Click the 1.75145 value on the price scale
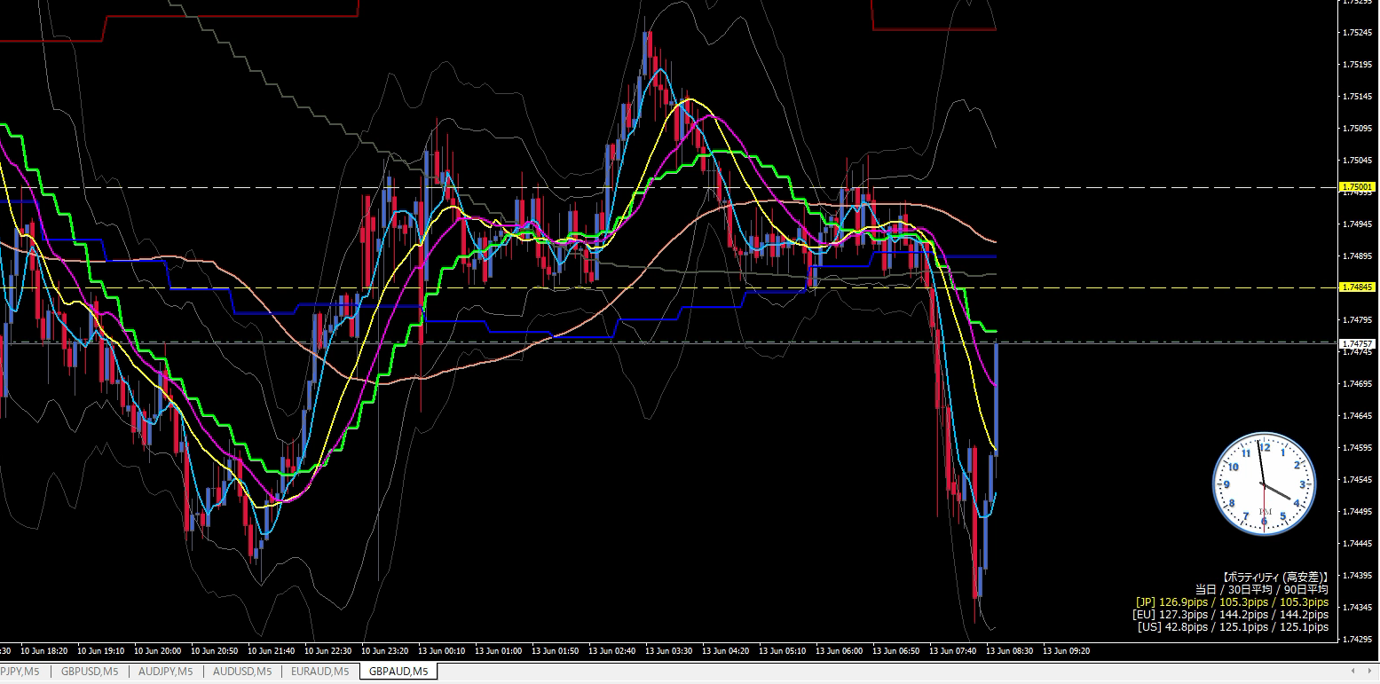The image size is (1380, 684). [1358, 97]
